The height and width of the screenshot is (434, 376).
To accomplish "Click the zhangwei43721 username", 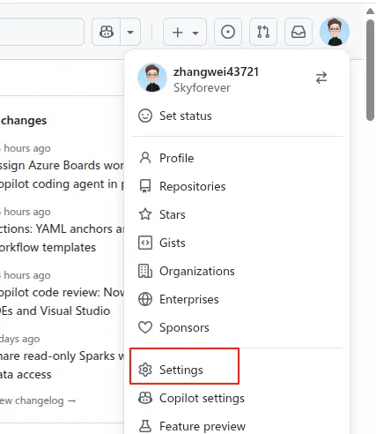I will (x=216, y=71).
